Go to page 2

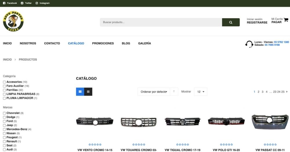tap(258, 92)
